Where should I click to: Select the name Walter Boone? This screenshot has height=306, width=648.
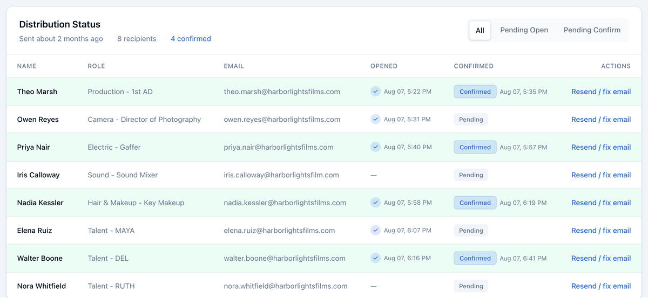[40, 258]
